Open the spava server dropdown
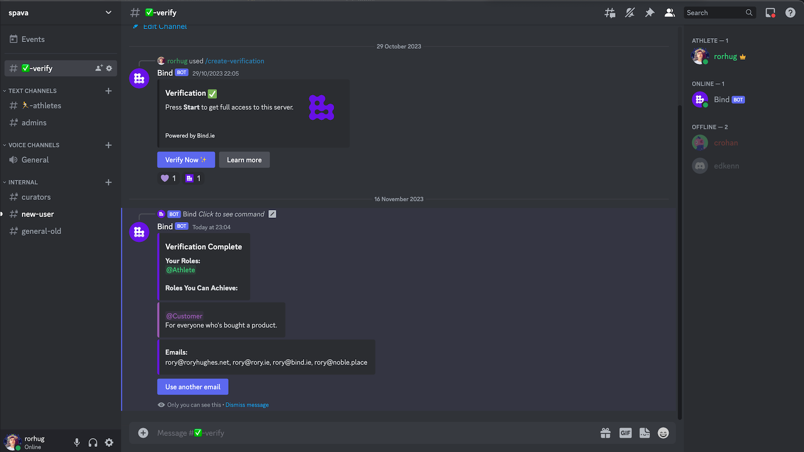 (60, 13)
